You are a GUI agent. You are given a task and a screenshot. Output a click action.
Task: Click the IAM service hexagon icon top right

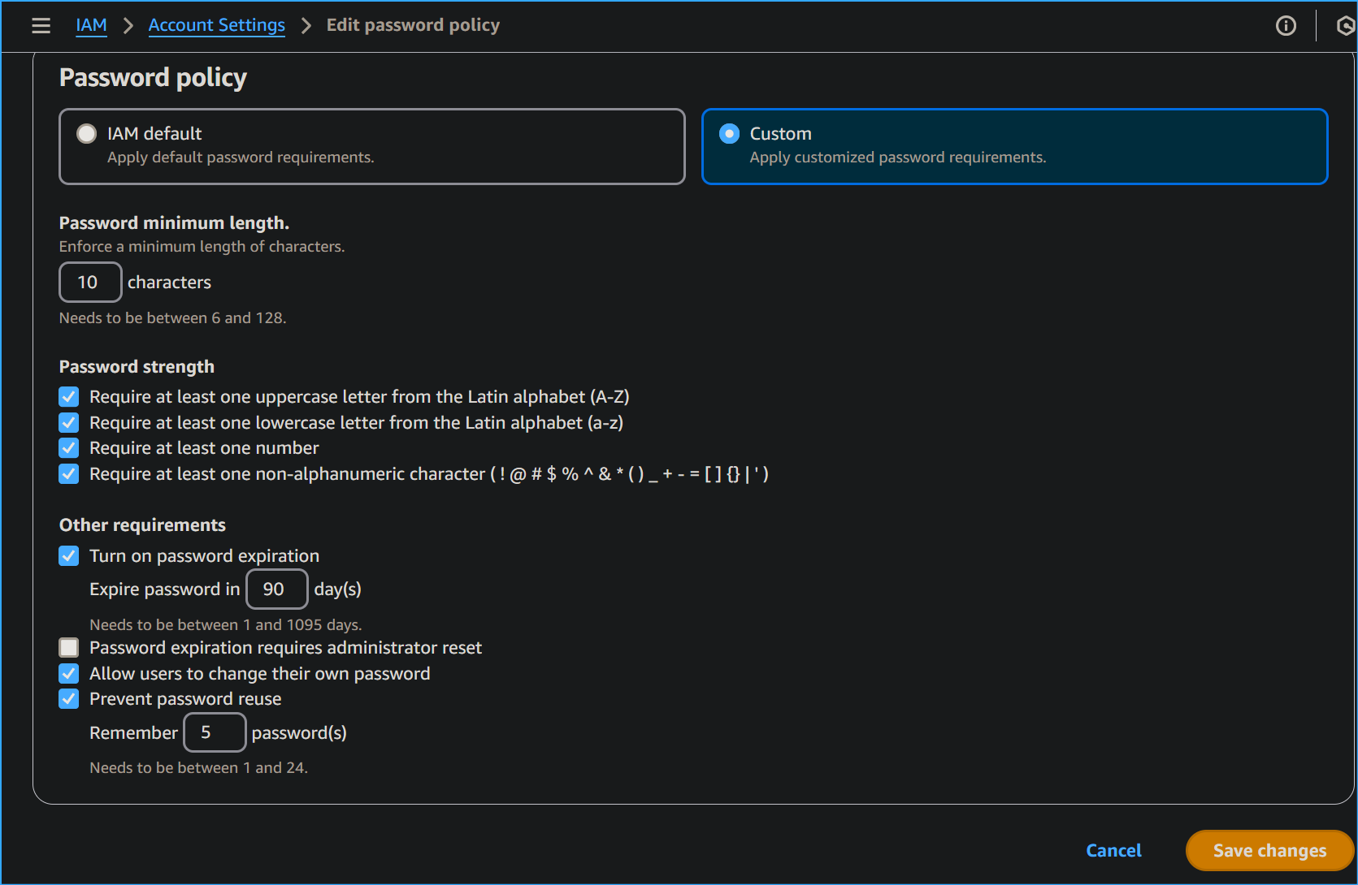(1345, 25)
